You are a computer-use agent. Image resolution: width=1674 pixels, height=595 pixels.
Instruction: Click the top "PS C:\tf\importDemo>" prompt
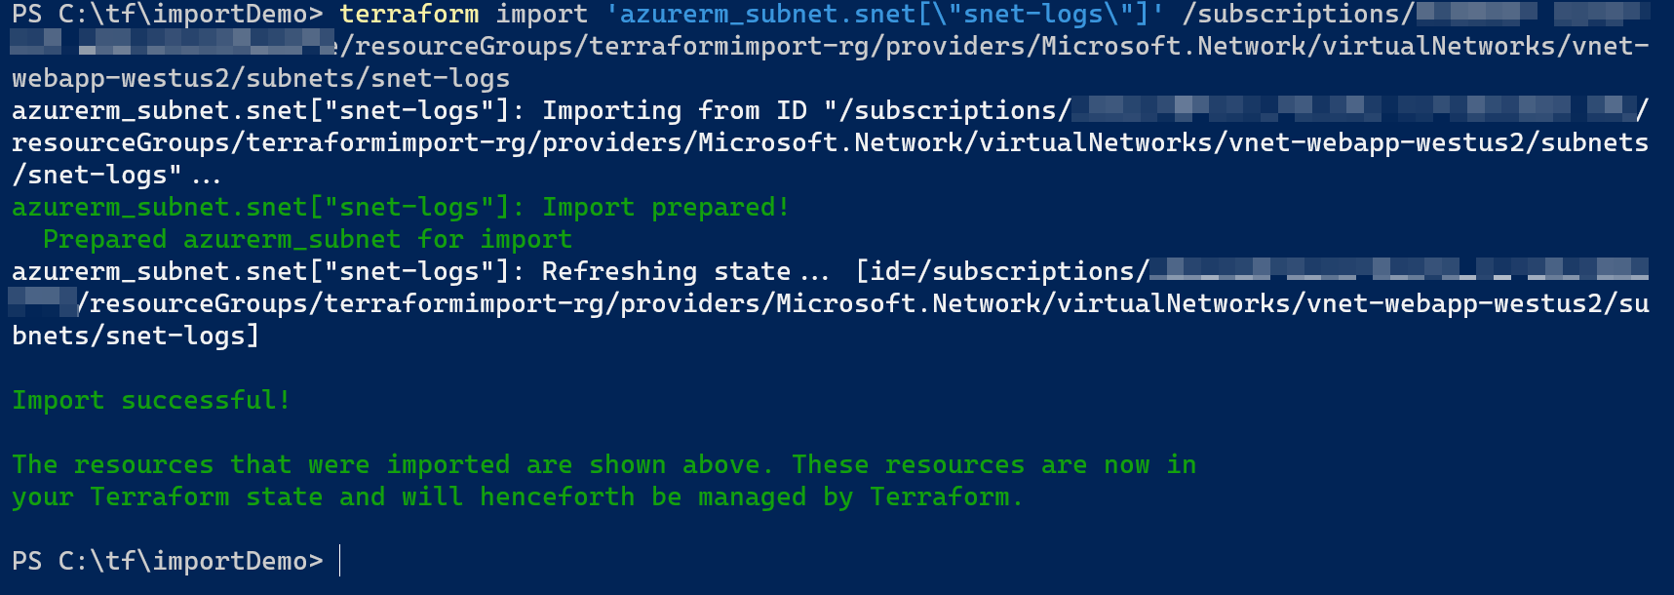pos(167,14)
